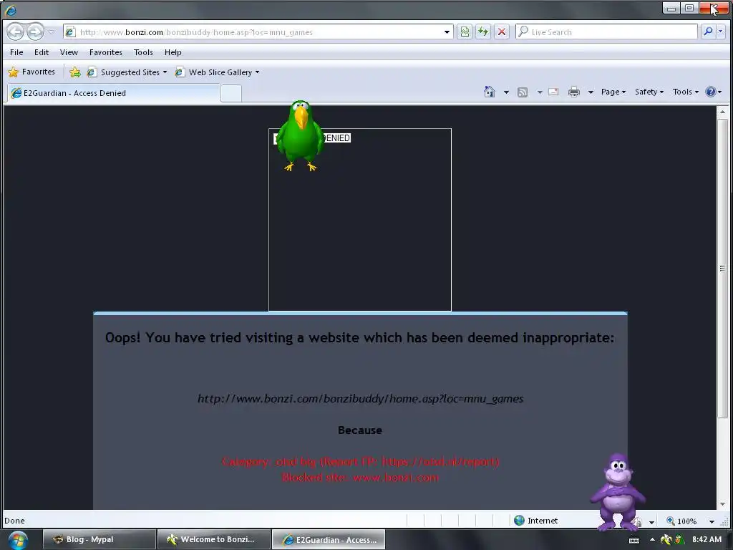Go back with the Back arrow button

click(x=16, y=32)
